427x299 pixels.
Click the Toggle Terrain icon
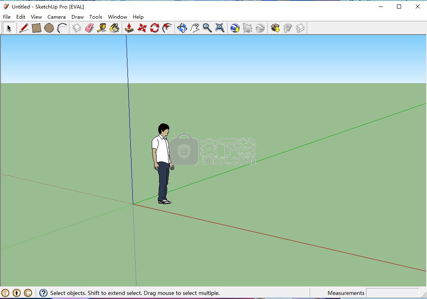tap(247, 28)
